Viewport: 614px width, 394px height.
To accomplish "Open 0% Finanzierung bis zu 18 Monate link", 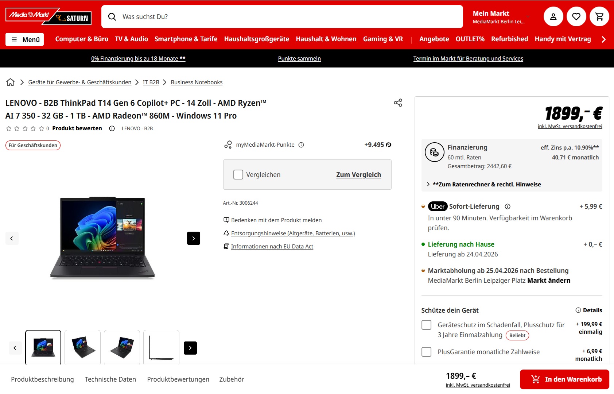I will tap(138, 58).
